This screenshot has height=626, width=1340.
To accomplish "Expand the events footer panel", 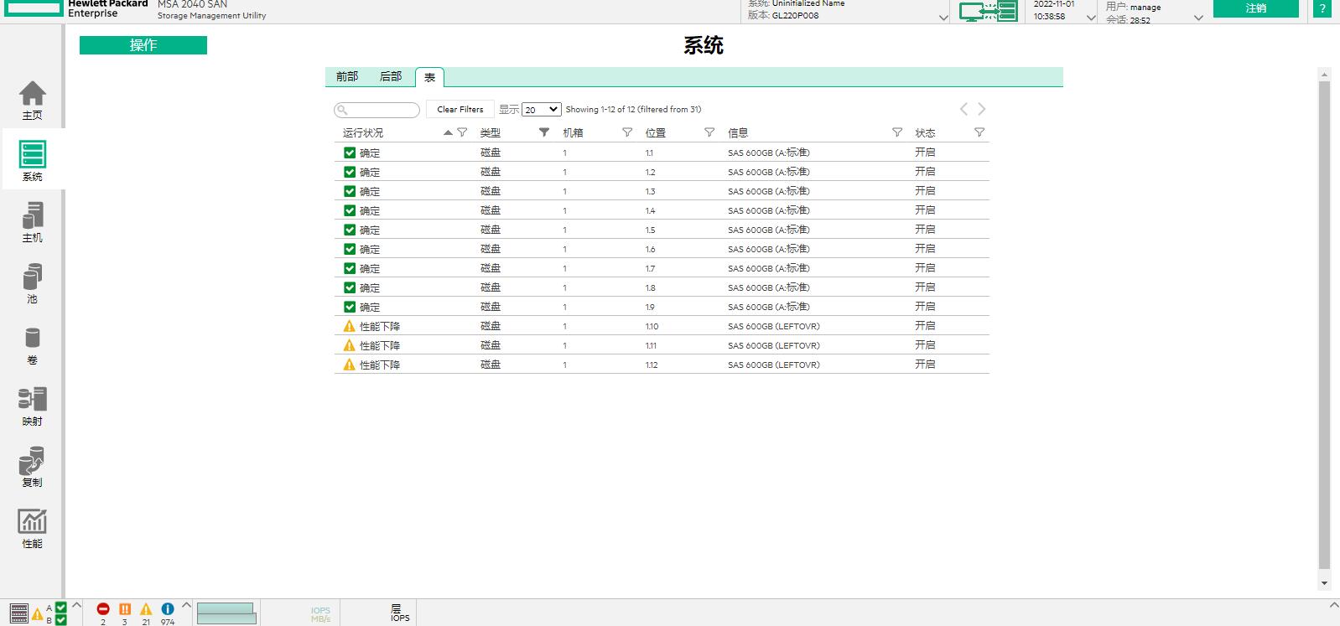I will coord(186,604).
